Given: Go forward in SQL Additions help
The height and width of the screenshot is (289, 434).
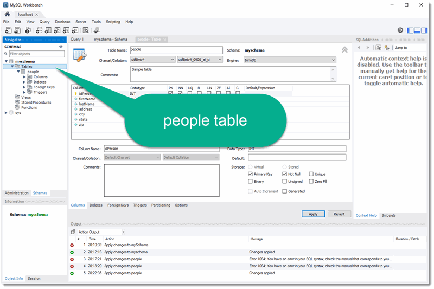Looking at the screenshot, I should click(x=368, y=48).
